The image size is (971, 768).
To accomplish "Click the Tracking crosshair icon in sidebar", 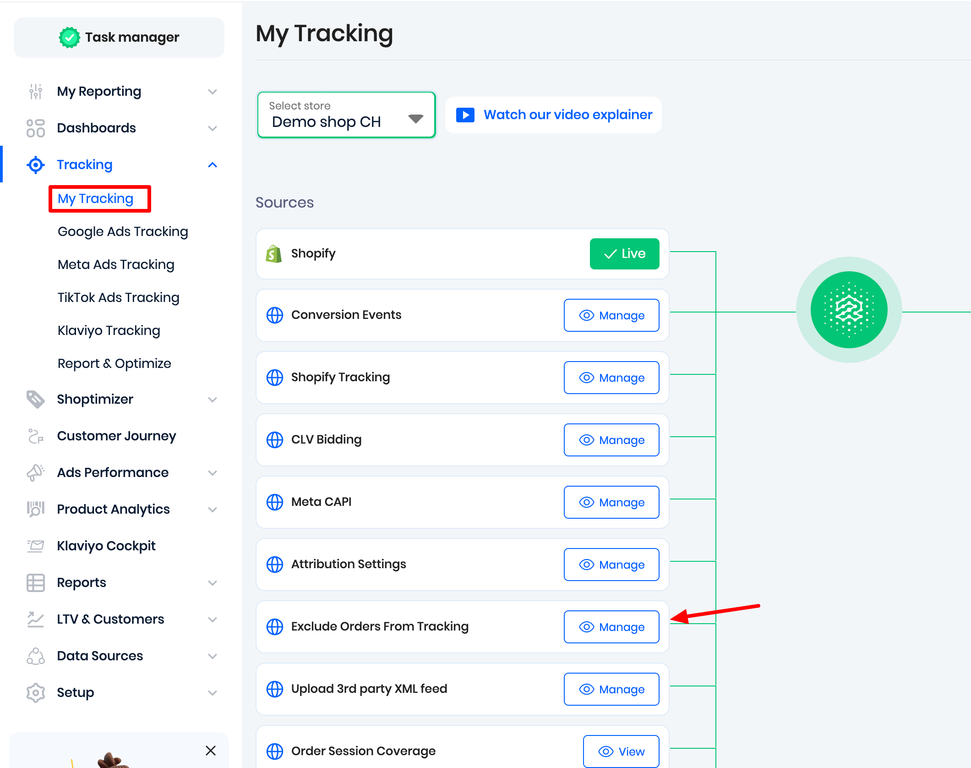I will coord(36,165).
